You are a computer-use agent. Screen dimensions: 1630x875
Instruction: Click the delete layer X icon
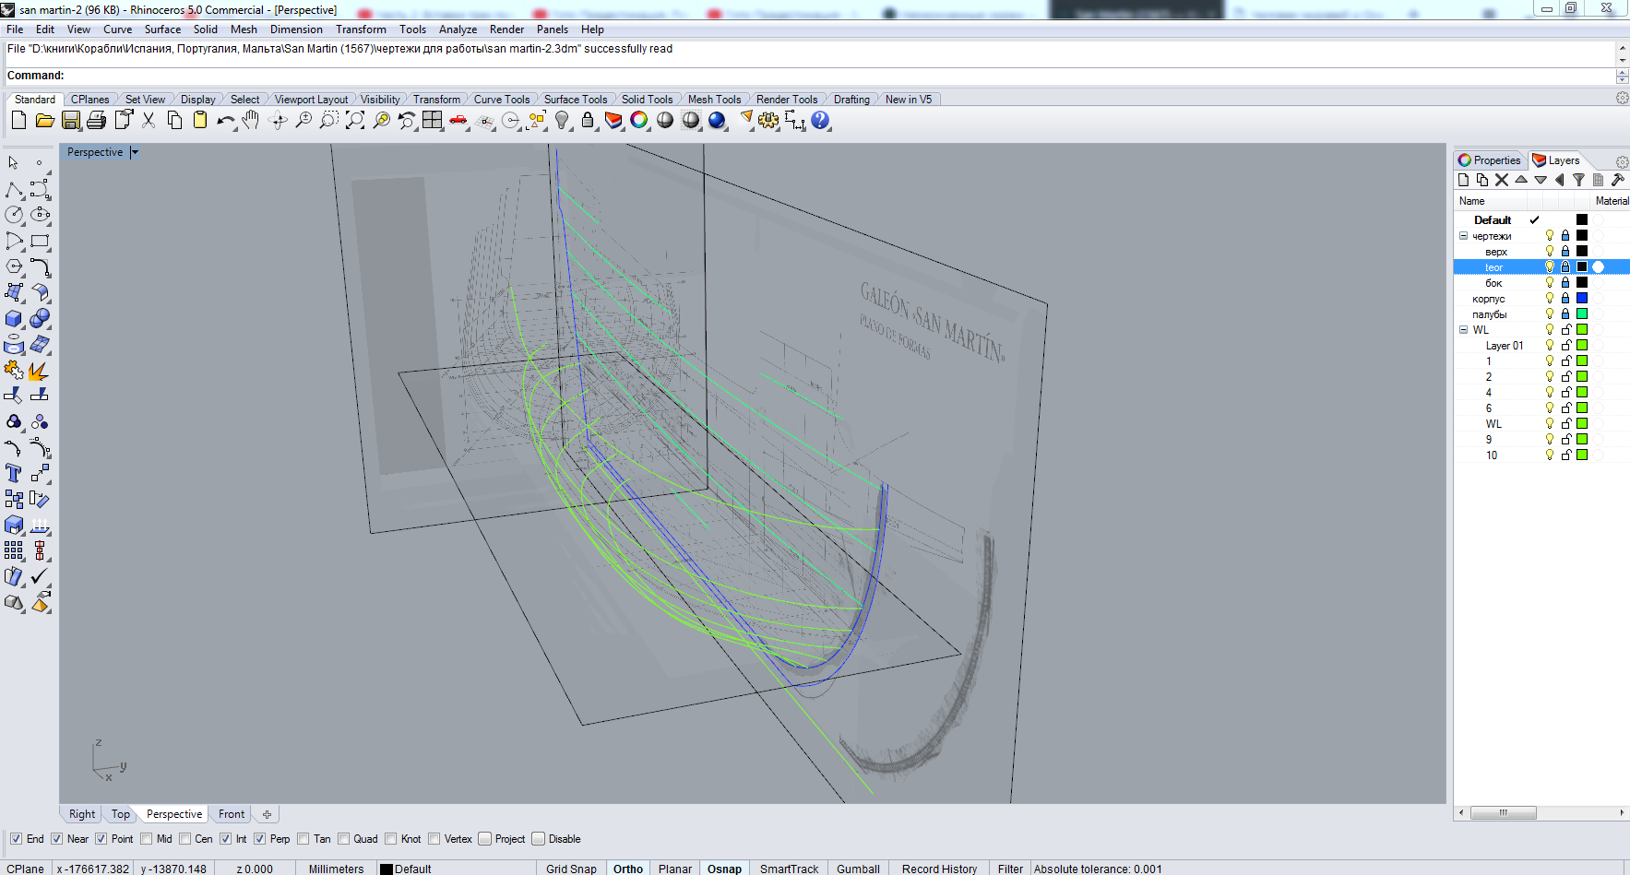[x=1502, y=181]
